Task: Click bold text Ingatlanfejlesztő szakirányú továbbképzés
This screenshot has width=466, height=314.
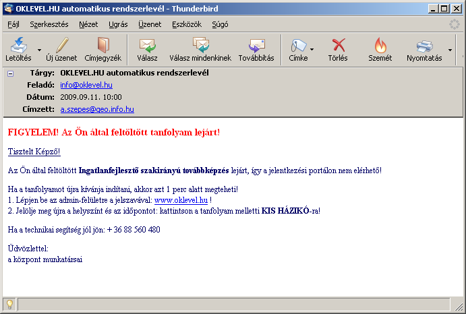Action: click(154, 170)
